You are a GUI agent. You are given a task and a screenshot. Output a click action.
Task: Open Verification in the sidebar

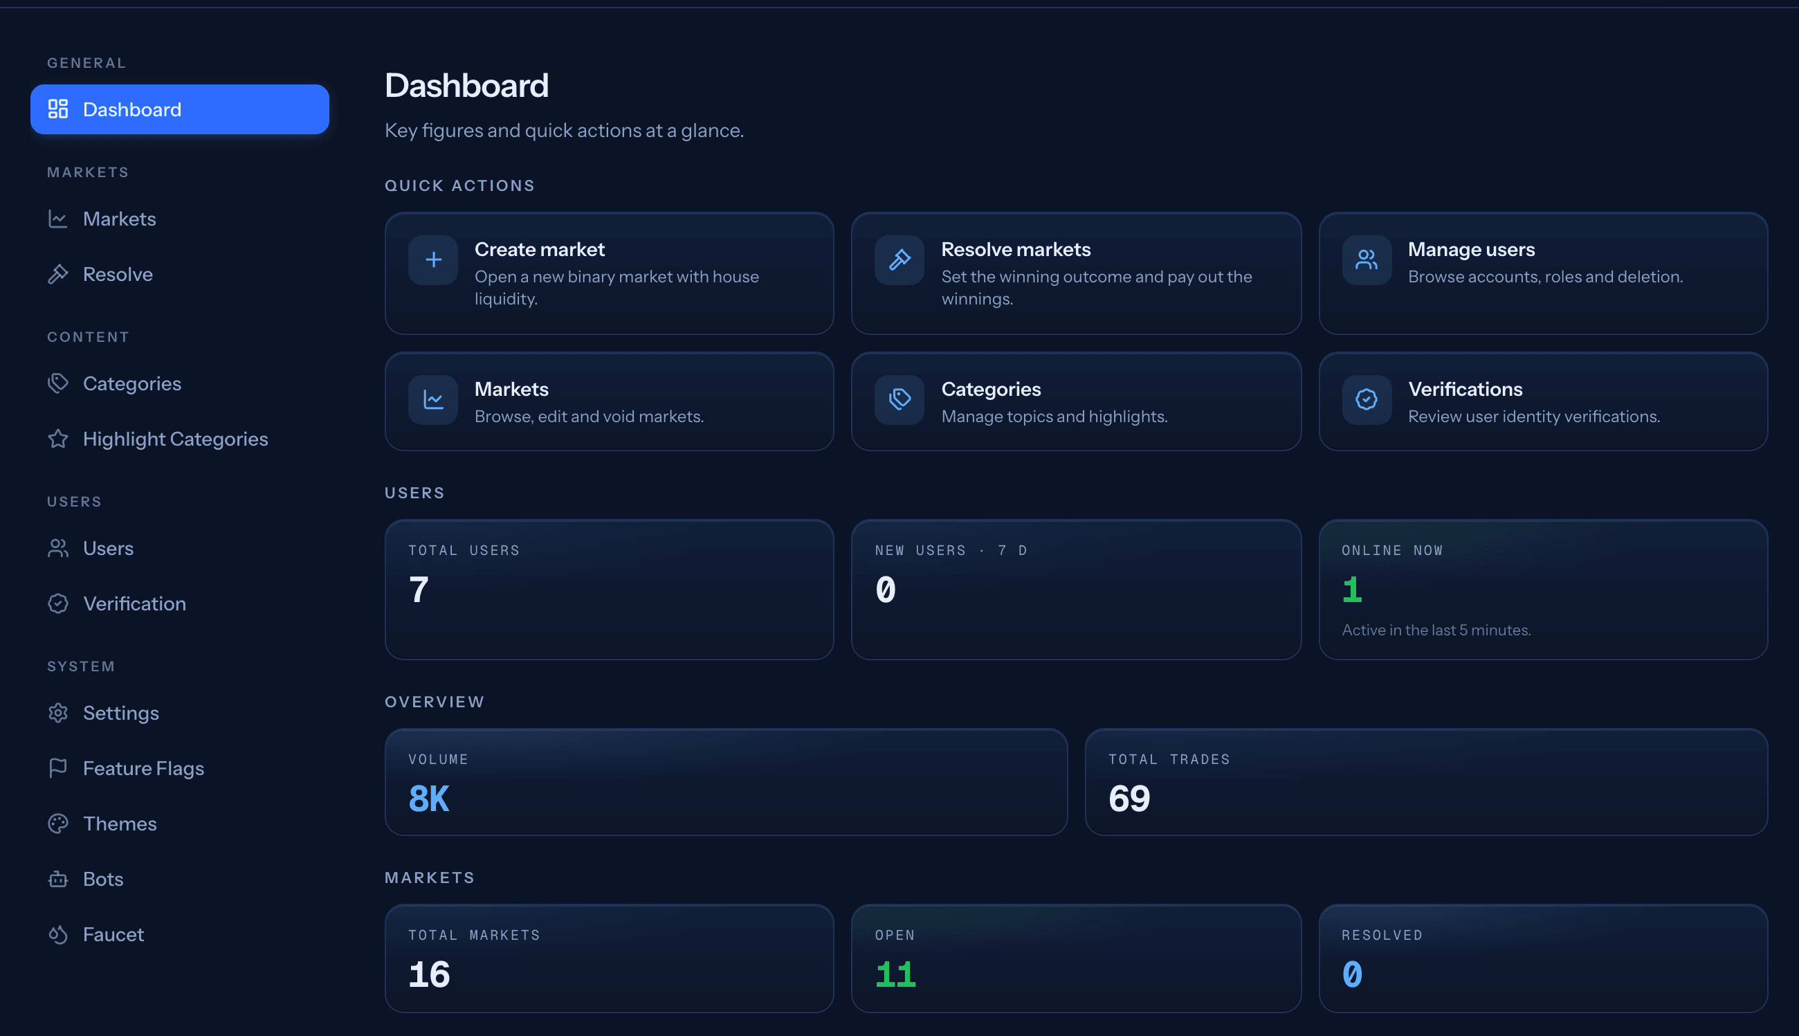click(x=179, y=603)
